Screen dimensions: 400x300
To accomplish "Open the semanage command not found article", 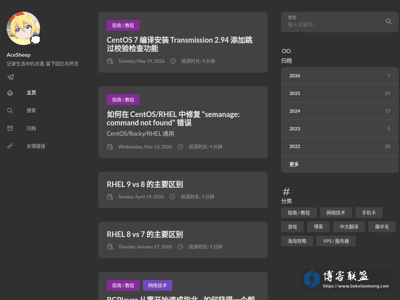I will point(173,119).
